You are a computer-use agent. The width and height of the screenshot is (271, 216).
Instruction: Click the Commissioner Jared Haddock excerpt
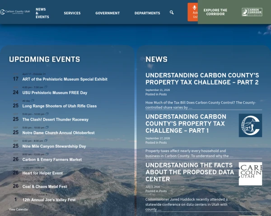point(187,204)
